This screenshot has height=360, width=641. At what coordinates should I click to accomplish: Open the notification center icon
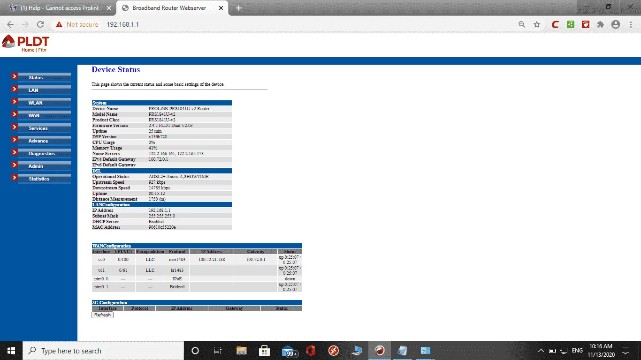point(626,351)
